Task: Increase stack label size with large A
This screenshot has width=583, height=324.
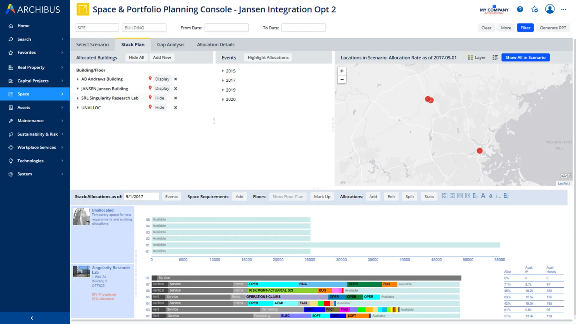Action: coord(483,196)
